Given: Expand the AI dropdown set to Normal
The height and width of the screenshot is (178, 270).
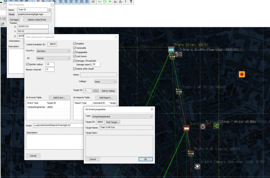Looking at the screenshot, I should click(53, 58).
